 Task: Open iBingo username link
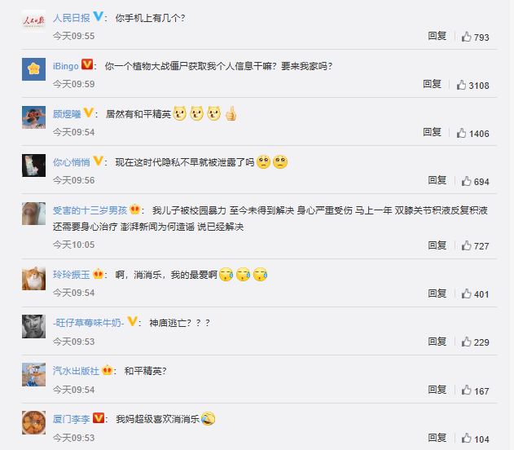click(65, 66)
